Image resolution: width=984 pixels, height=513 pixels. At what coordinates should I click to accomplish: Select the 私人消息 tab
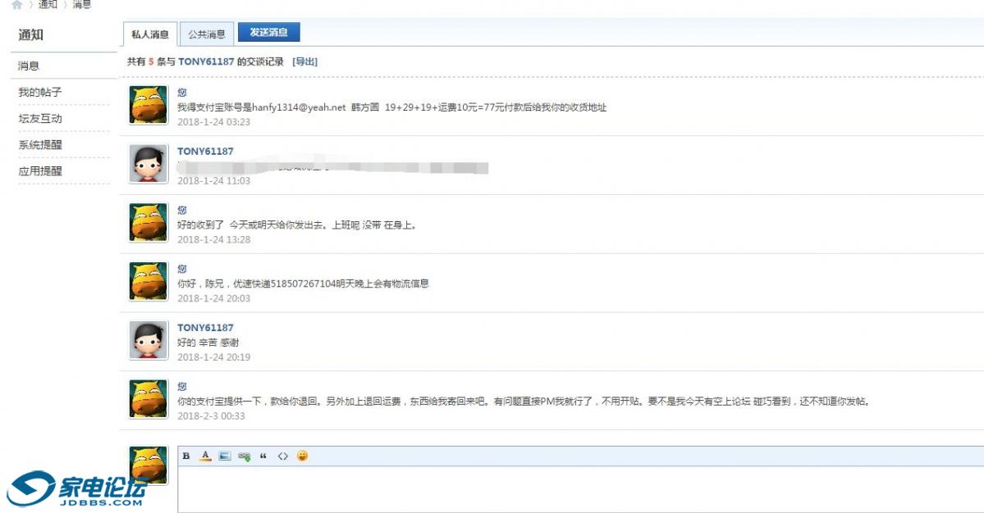[x=150, y=34]
